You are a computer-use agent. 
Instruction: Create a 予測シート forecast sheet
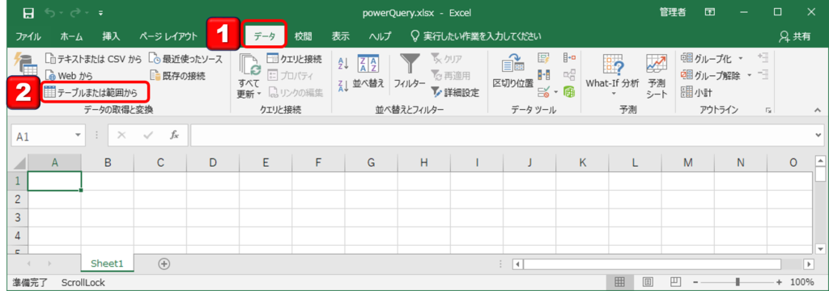pos(657,75)
